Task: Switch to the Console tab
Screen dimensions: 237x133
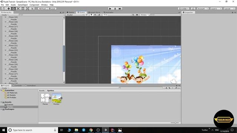Action: [17, 85]
